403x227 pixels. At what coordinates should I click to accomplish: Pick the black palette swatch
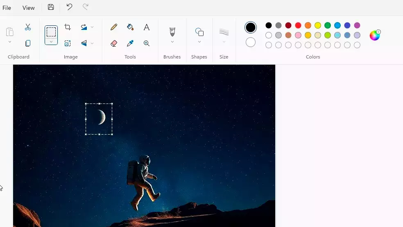coord(269,25)
